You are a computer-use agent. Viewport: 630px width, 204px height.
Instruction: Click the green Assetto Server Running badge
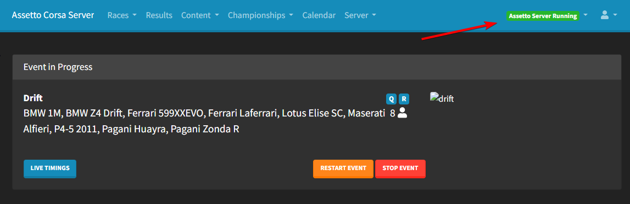[x=543, y=16]
